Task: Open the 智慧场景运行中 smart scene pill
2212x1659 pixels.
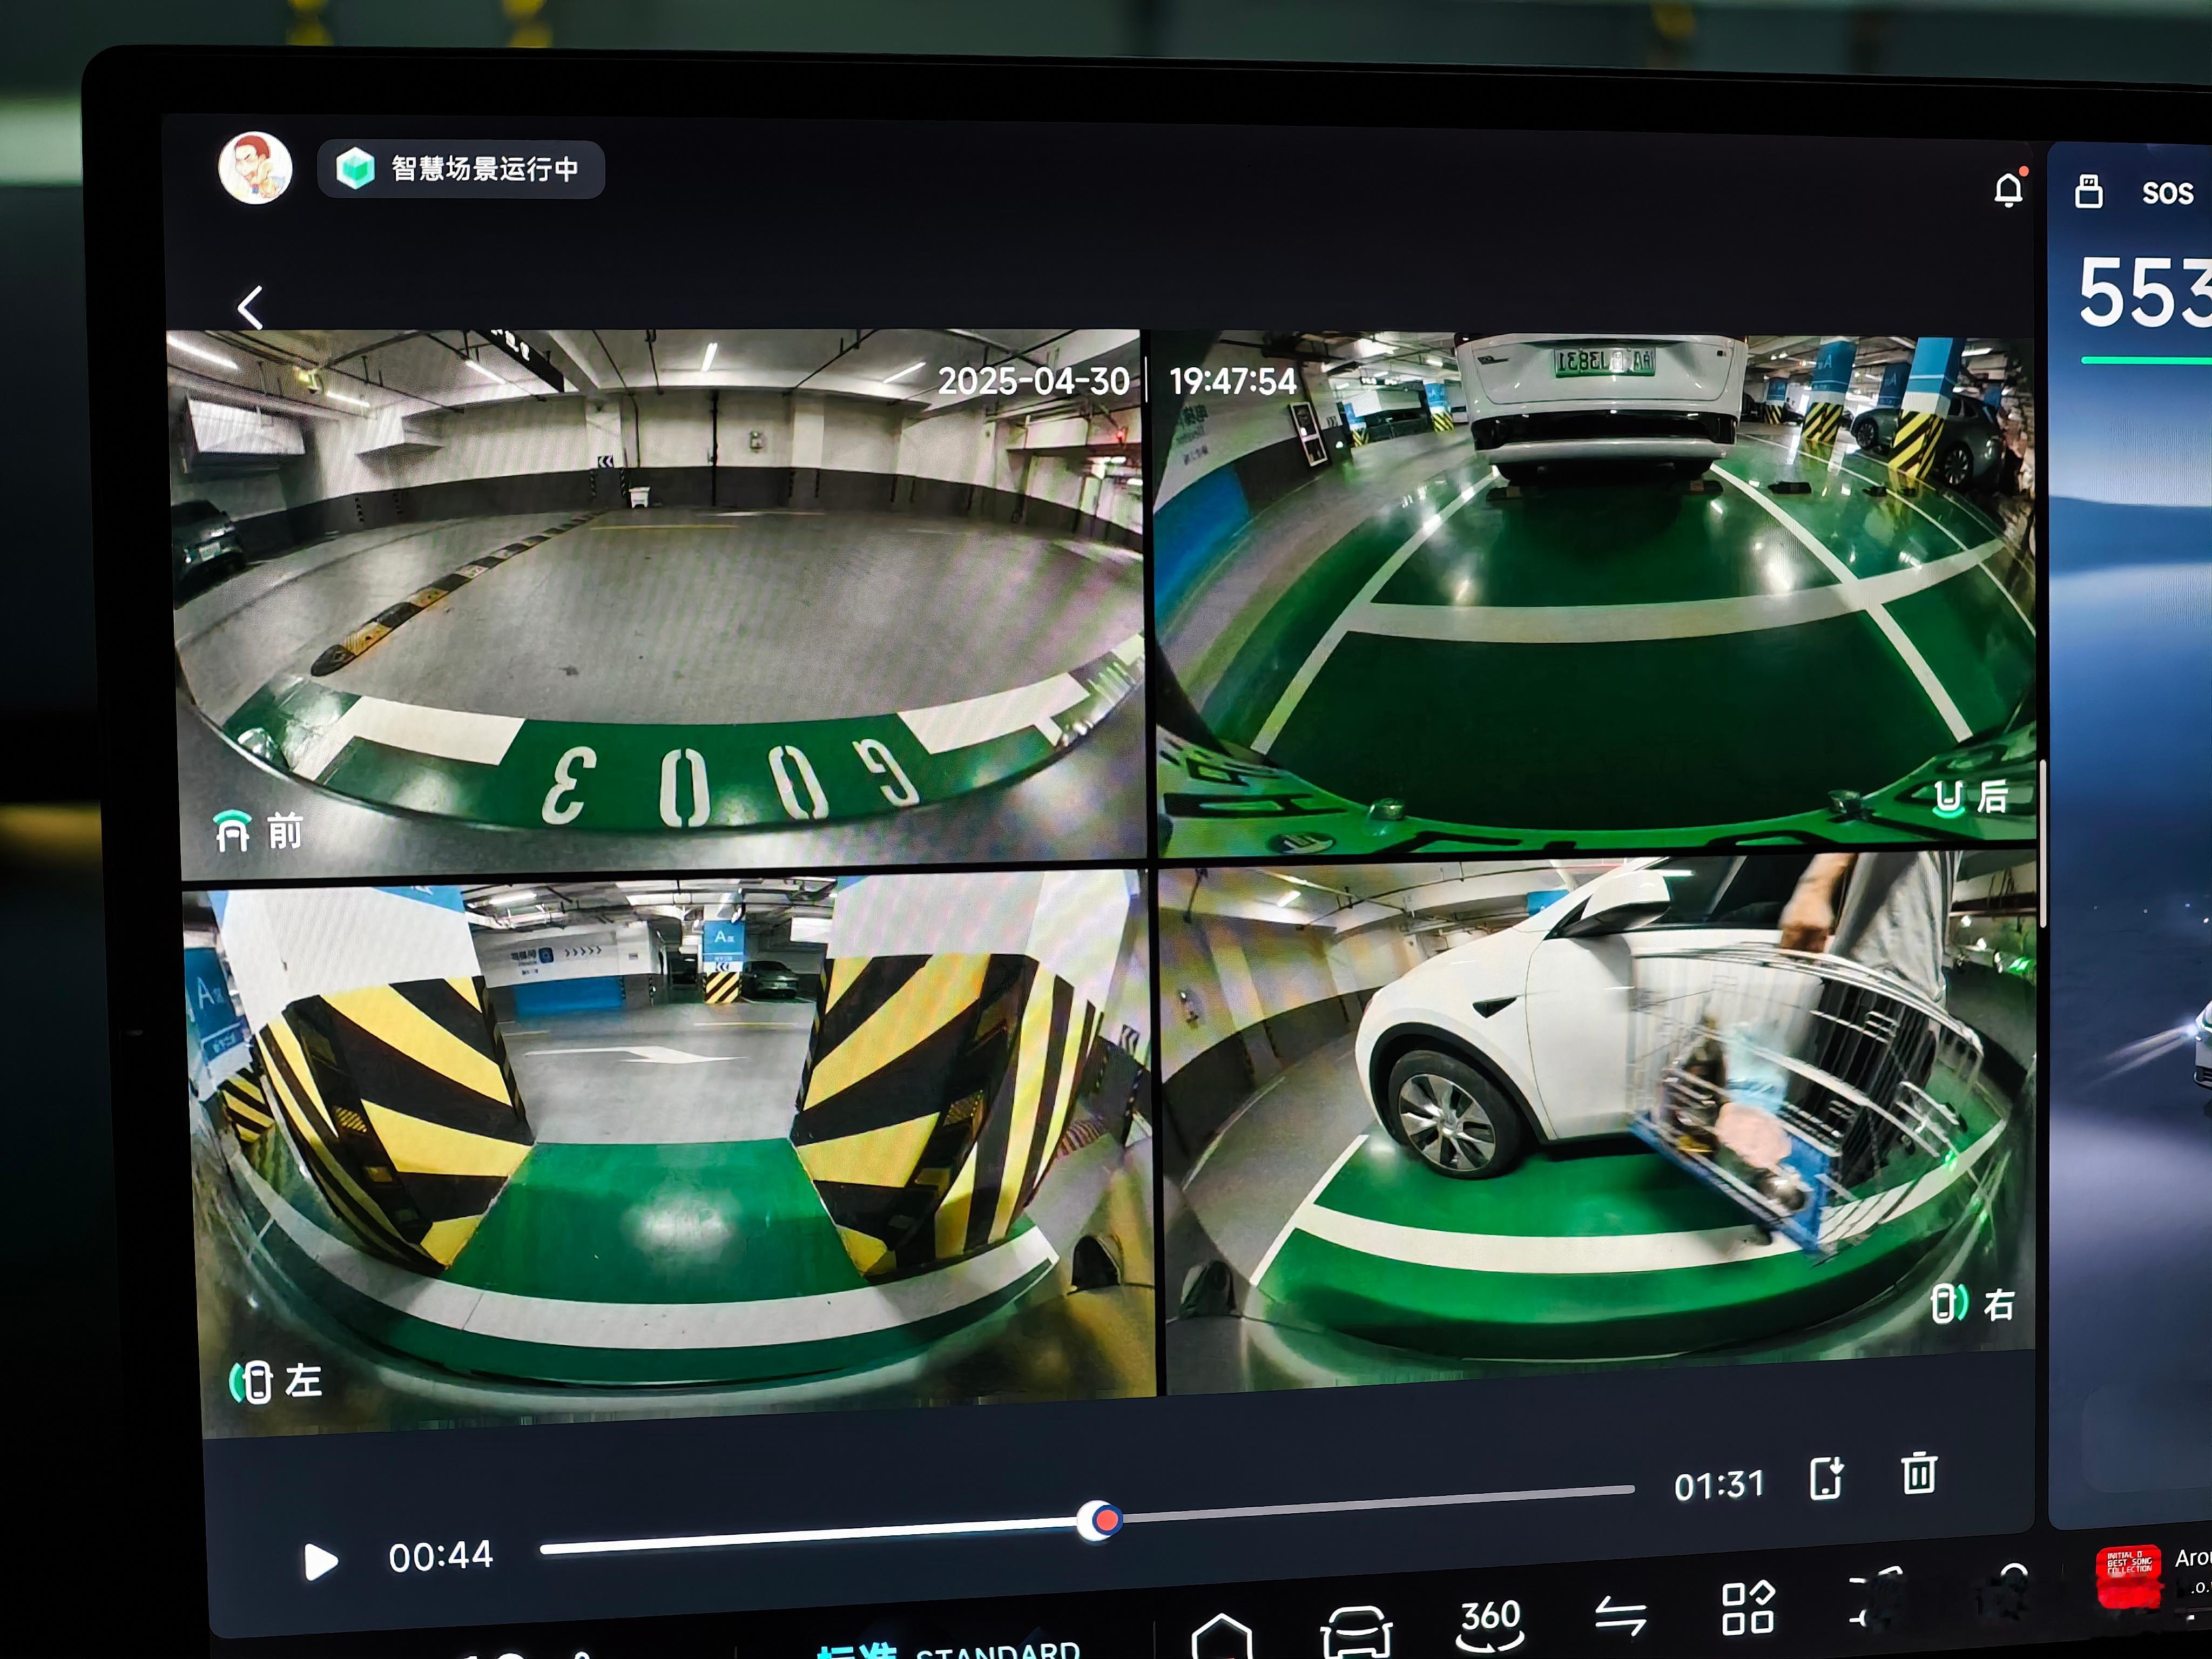Action: coord(461,169)
